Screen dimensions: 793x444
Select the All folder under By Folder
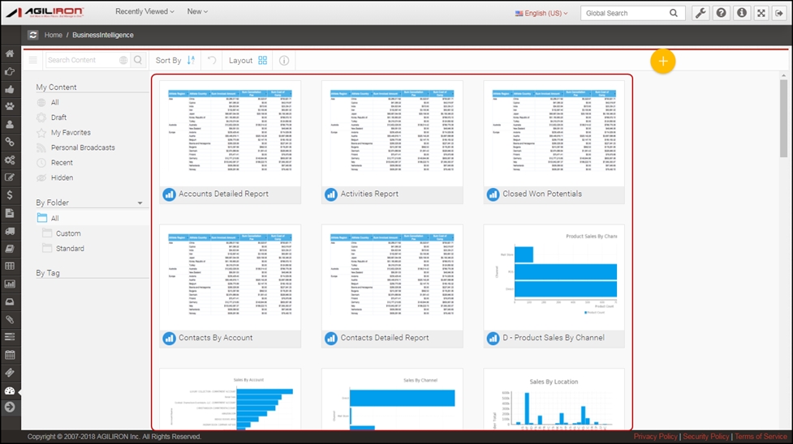tap(54, 218)
